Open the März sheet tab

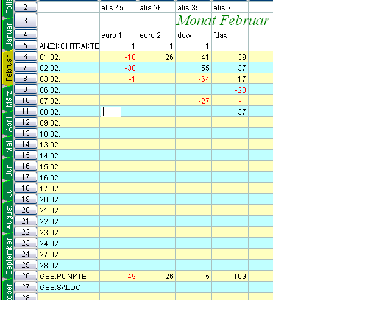(8, 99)
